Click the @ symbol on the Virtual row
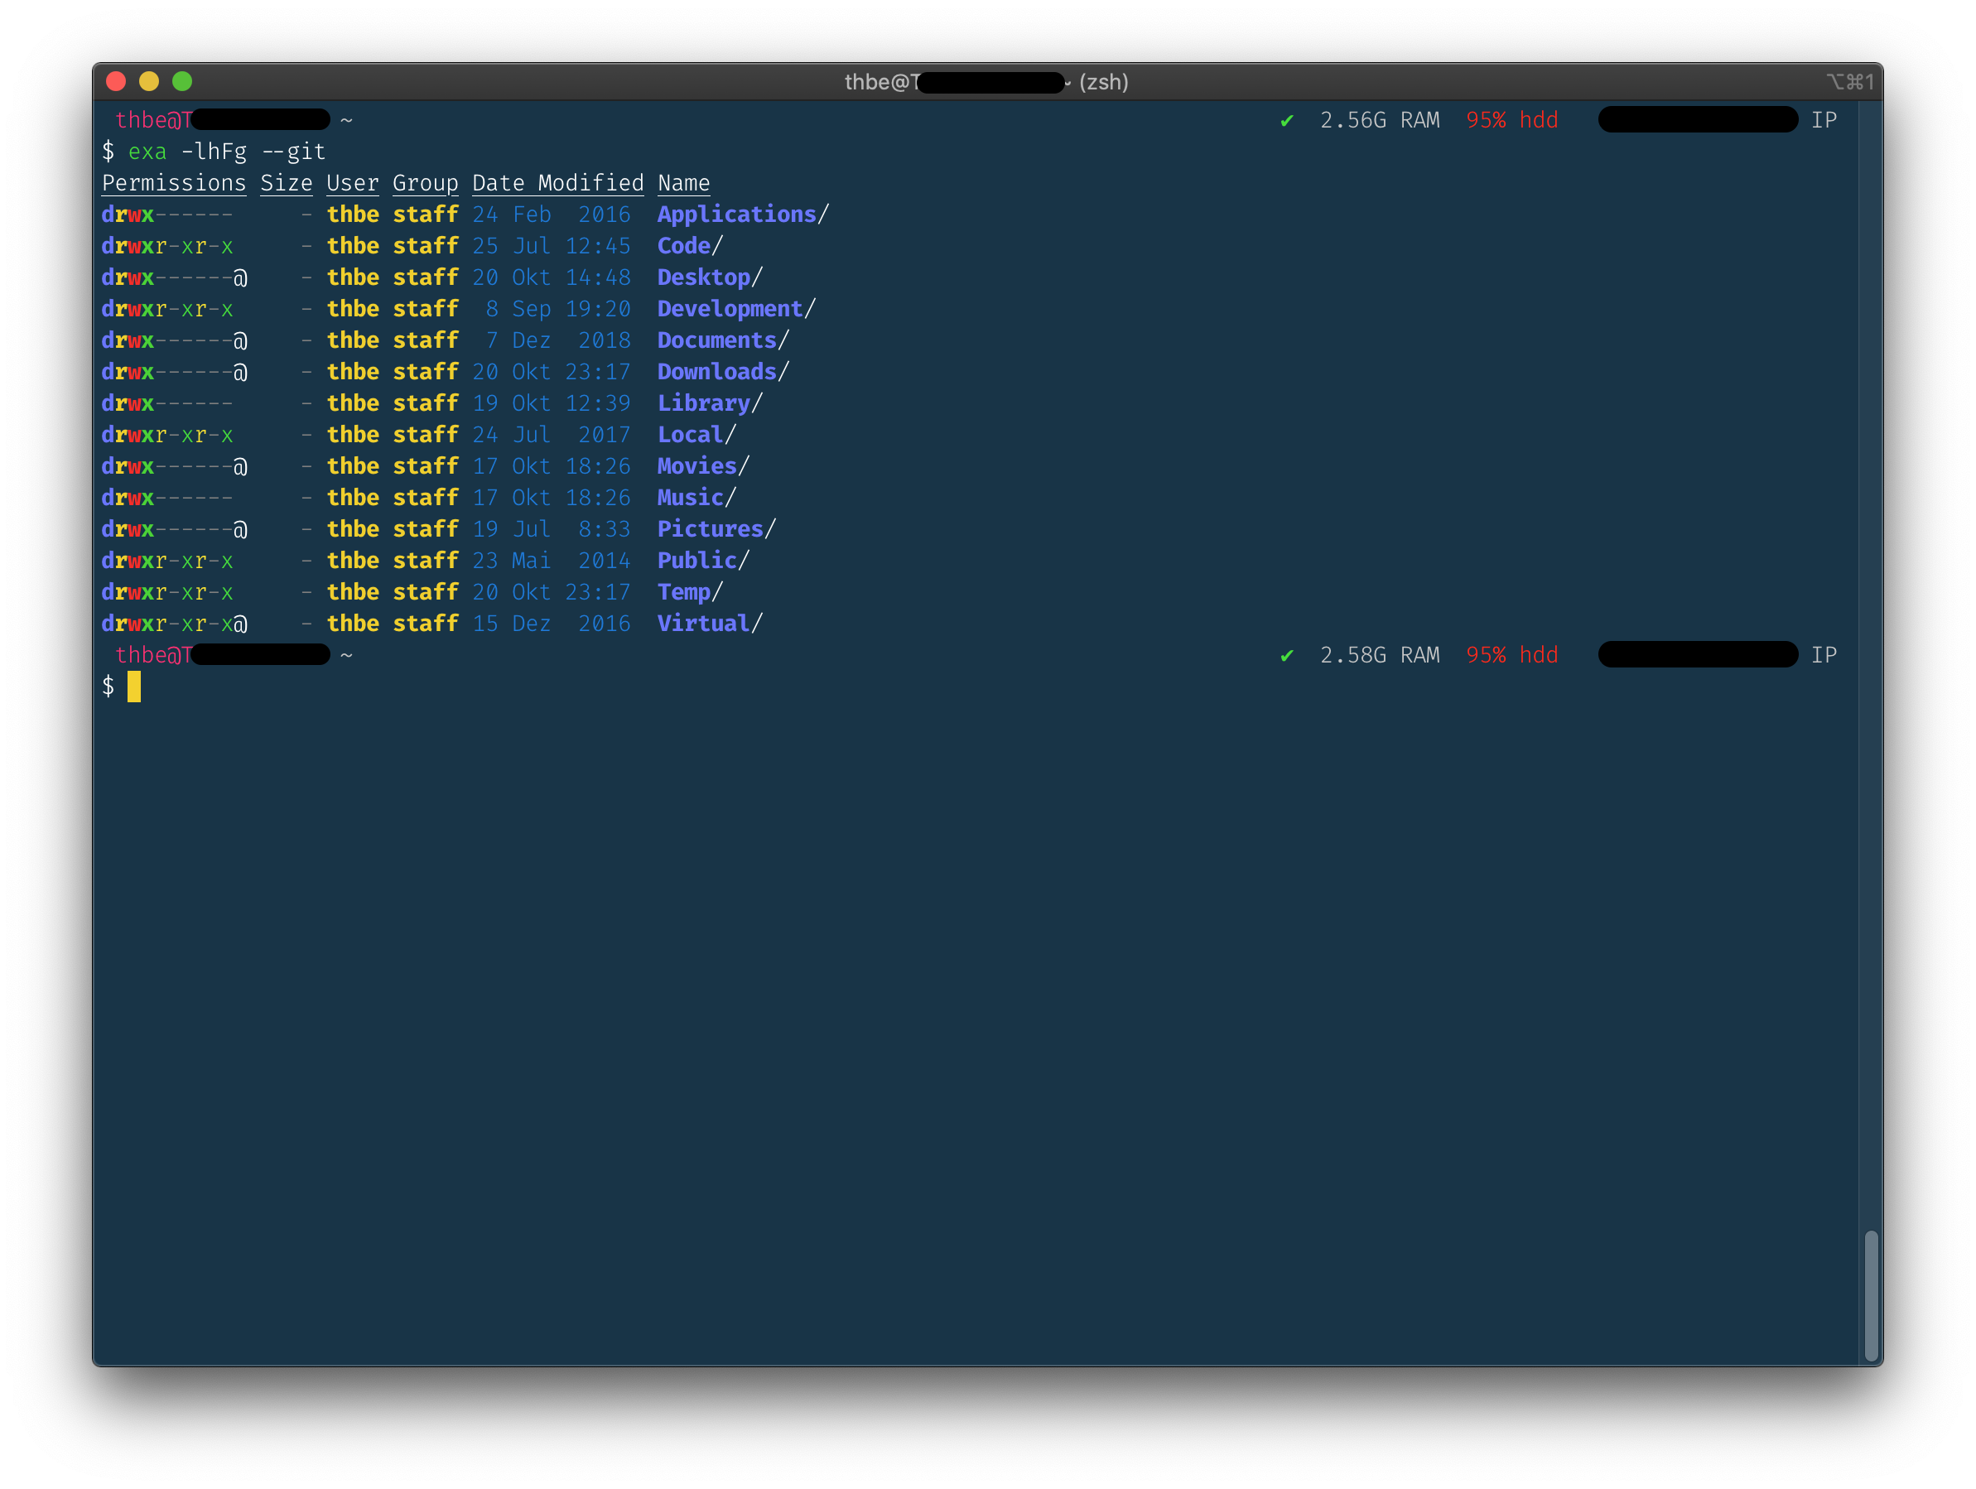 pos(239,624)
